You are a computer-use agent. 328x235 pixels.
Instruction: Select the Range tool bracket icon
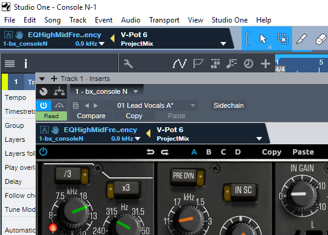pyautogui.click(x=248, y=39)
